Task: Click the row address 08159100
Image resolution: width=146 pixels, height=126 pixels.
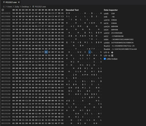Action: pos(6,42)
